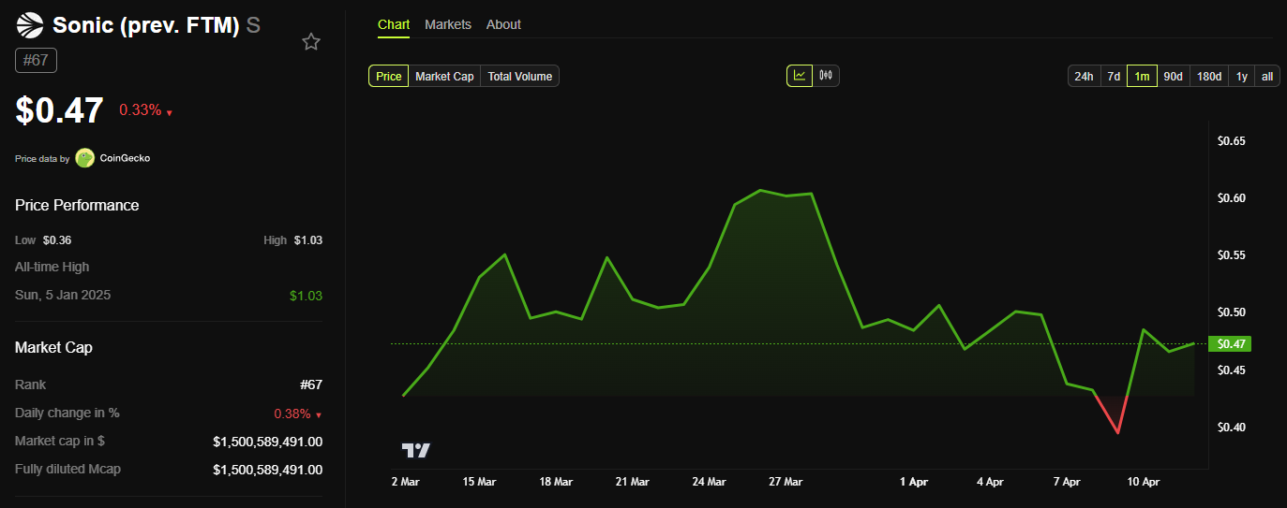Click the green $0.47 price label on axis
This screenshot has width=1287, height=508.
coord(1231,344)
